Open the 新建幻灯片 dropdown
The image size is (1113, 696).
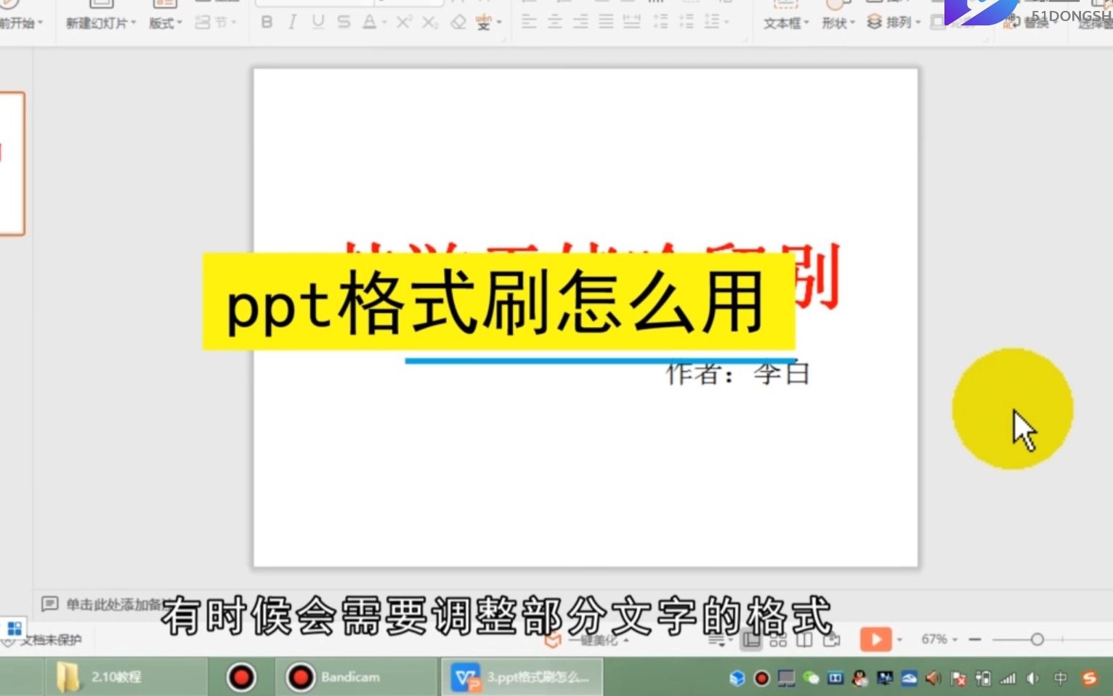coord(101,23)
